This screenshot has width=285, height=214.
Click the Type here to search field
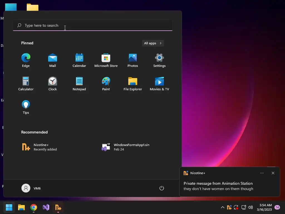(x=93, y=25)
